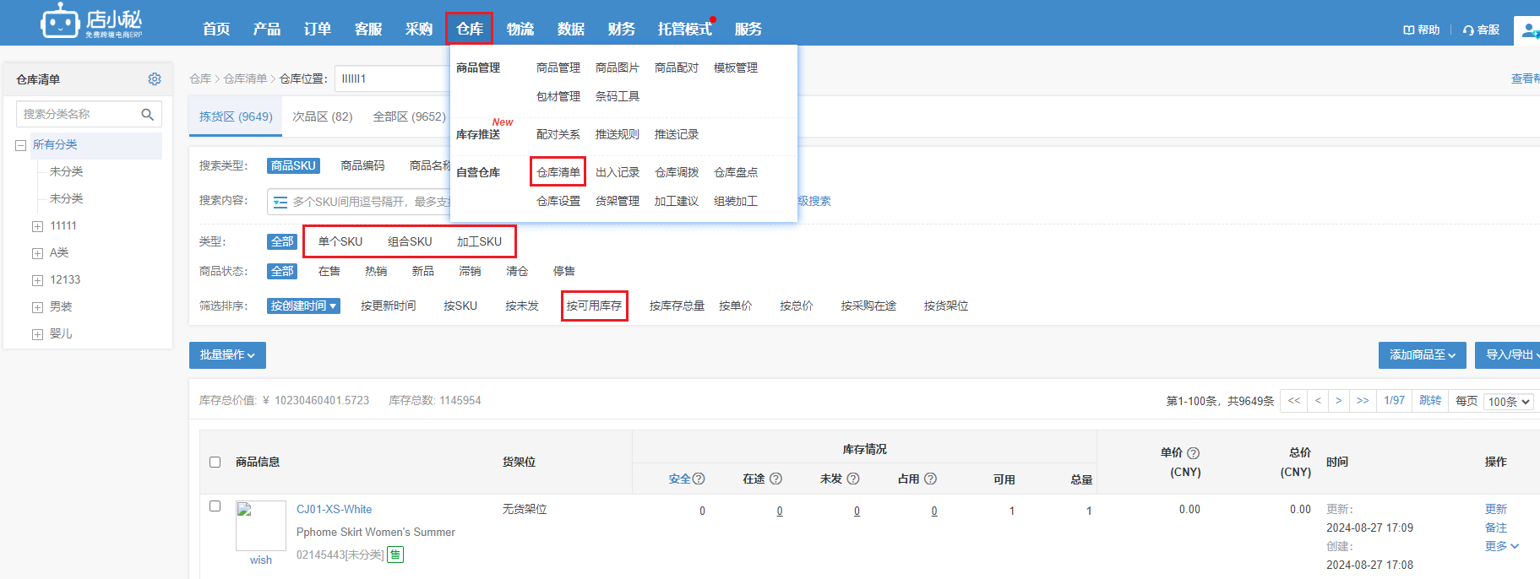The image size is (1540, 579).
Task: Expand the 12133 category node
Action: pos(37,280)
